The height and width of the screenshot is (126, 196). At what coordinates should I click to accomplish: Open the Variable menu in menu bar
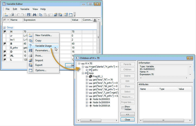(25, 9)
